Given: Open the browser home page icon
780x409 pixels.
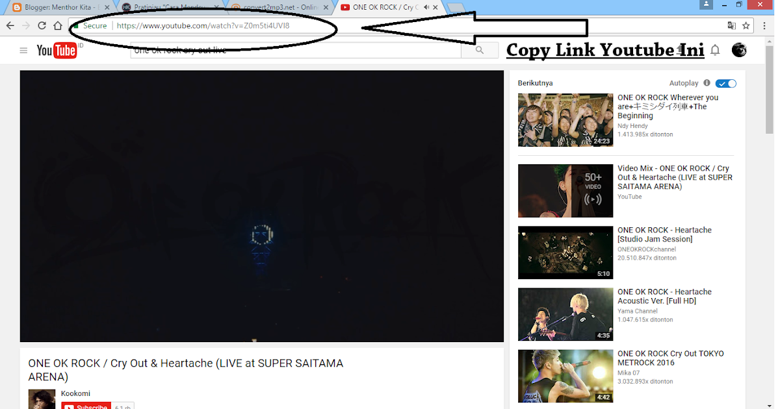Looking at the screenshot, I should [x=58, y=26].
